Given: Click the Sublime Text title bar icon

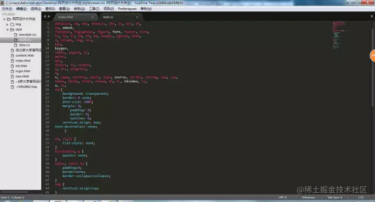Looking at the screenshot, I should point(3,3).
